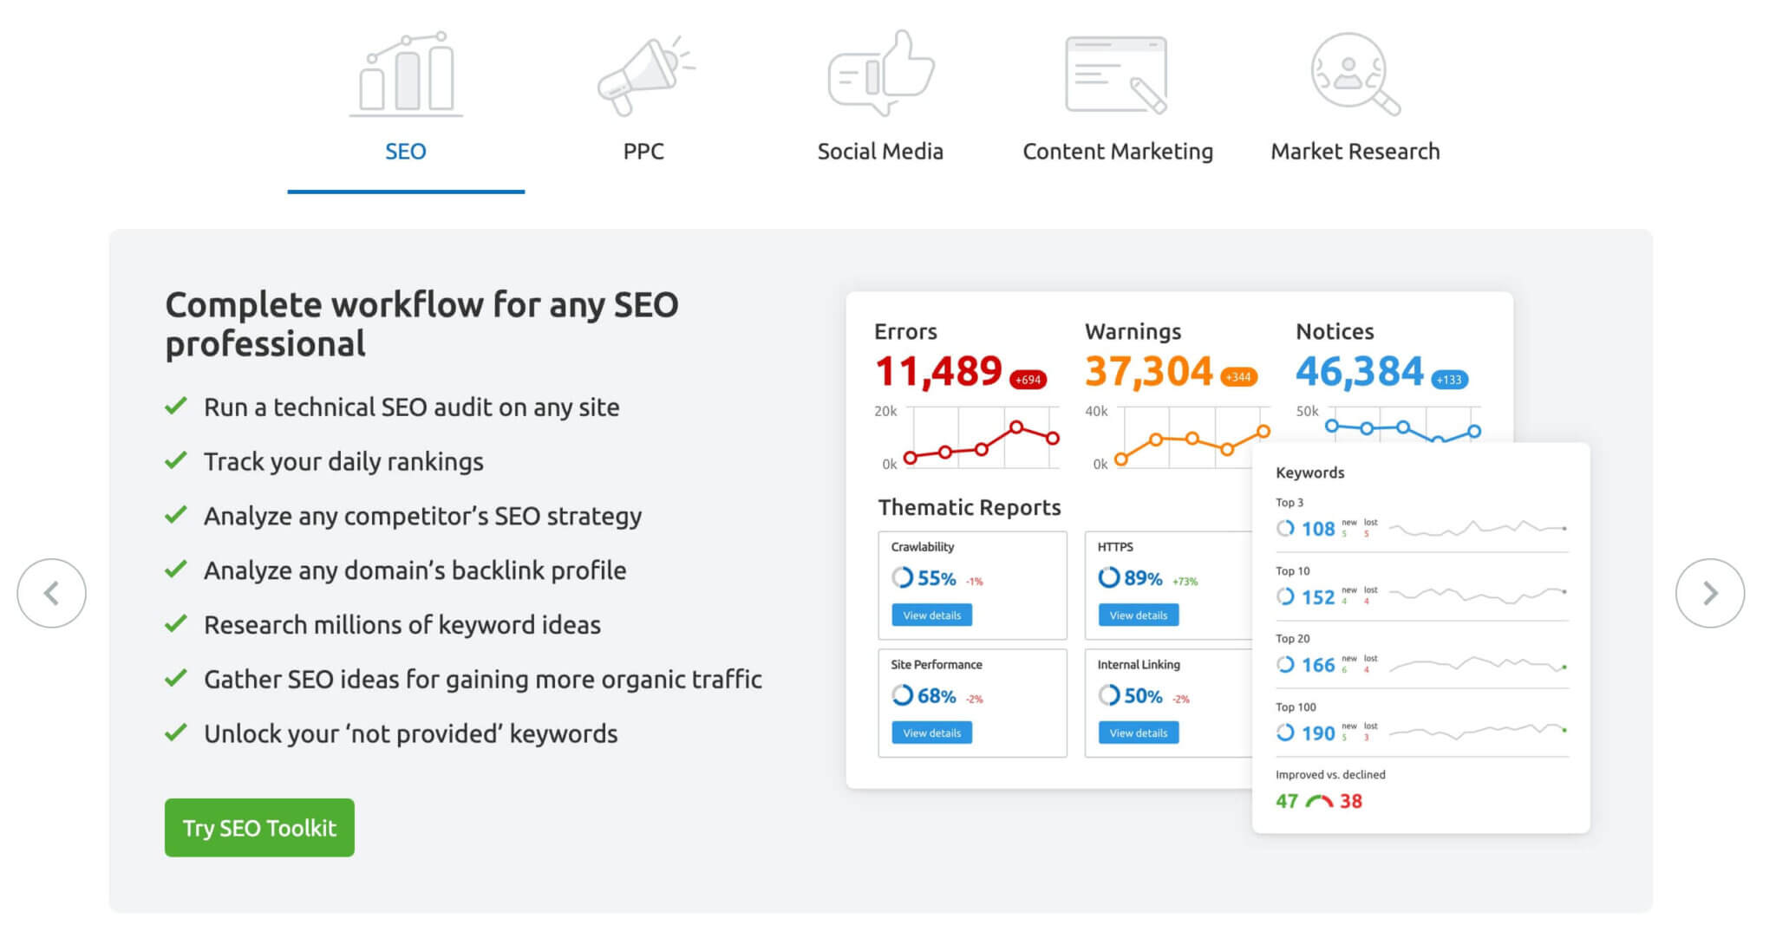Select the Market Research magnifier icon

[x=1353, y=74]
